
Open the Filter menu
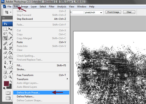[x=52, y=7]
